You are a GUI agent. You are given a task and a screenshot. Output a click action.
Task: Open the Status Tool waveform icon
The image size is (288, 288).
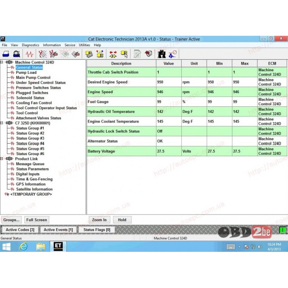pyautogui.click(x=30, y=54)
